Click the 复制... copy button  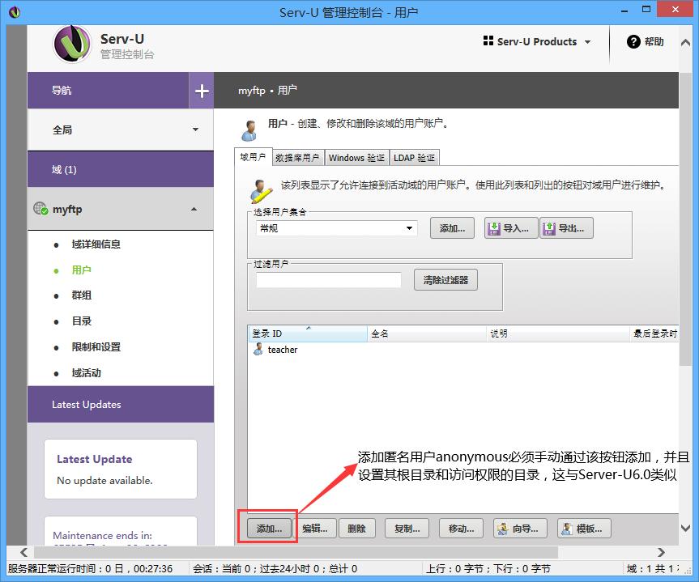[407, 529]
